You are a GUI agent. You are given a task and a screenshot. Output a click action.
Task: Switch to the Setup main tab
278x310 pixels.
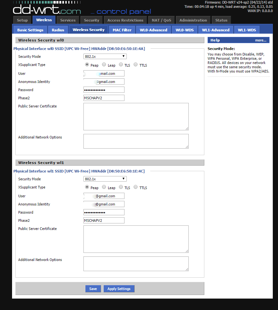(x=22, y=20)
